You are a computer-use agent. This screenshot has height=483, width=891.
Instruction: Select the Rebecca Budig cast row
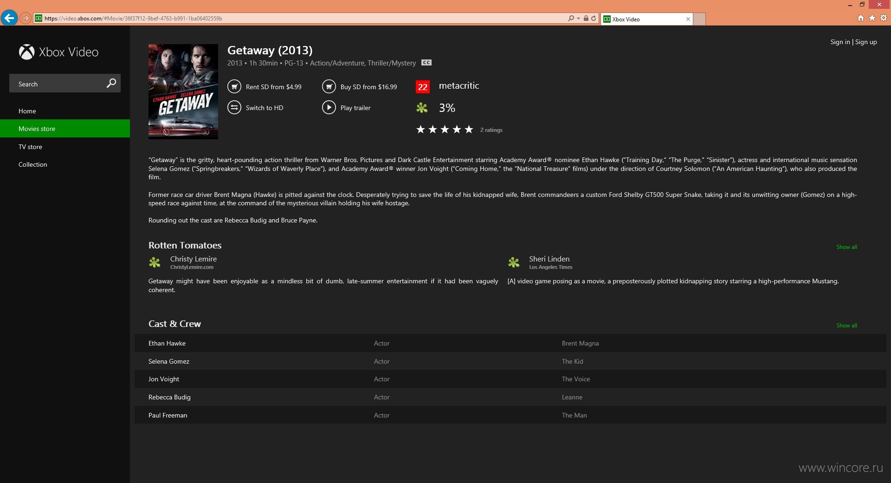510,397
